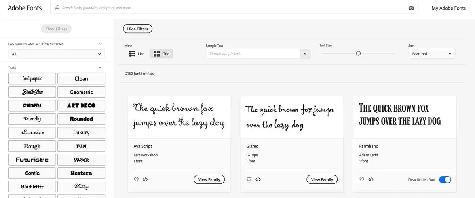Open the Tart Workshop foundry link
The height and width of the screenshot is (198, 475).
[x=146, y=155]
